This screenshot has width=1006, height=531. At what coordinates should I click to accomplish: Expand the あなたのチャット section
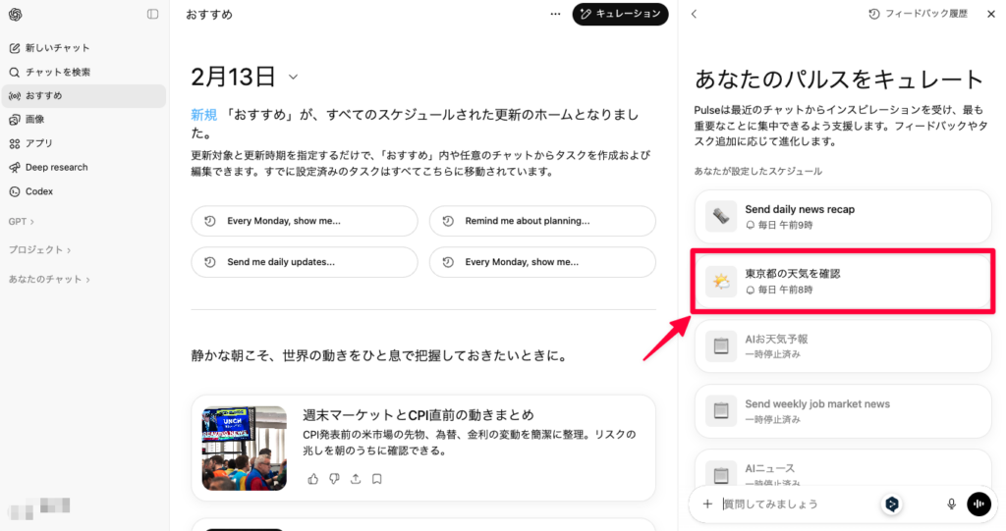(49, 279)
